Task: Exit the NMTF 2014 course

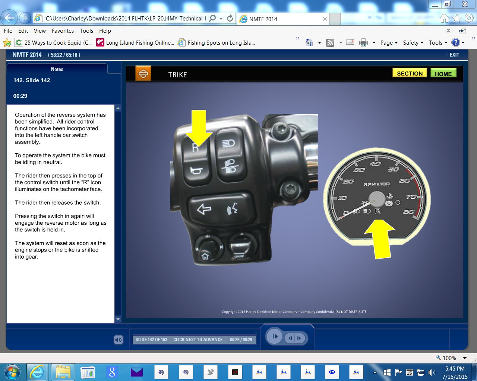Action: (x=454, y=55)
